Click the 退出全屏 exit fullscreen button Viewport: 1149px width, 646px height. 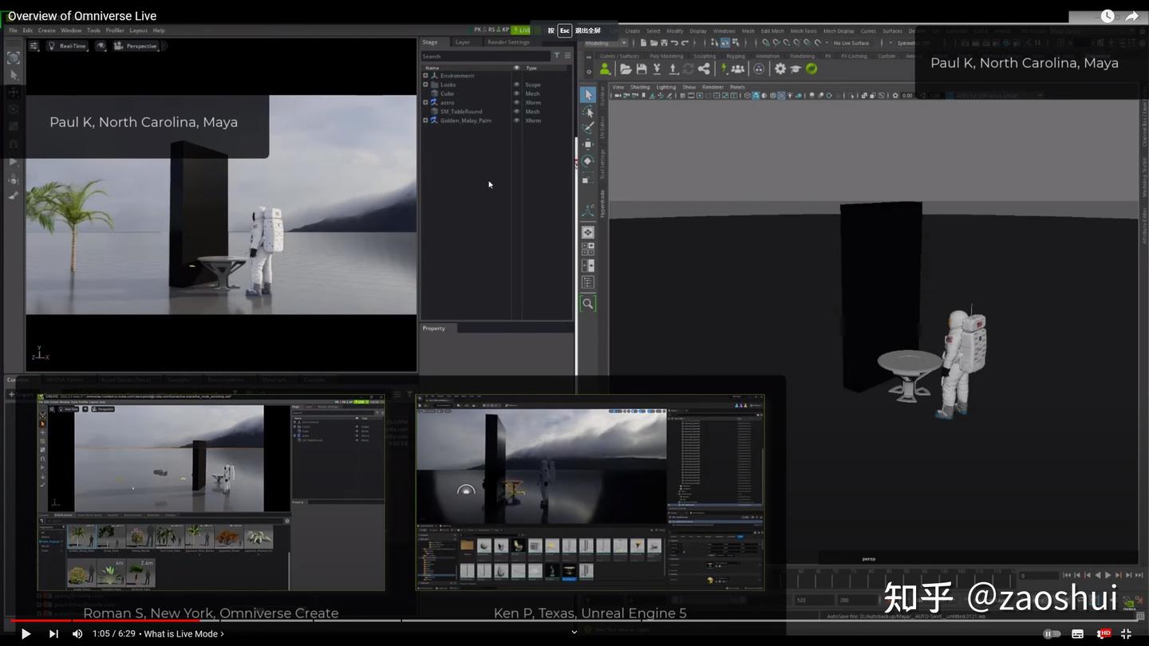[588, 30]
